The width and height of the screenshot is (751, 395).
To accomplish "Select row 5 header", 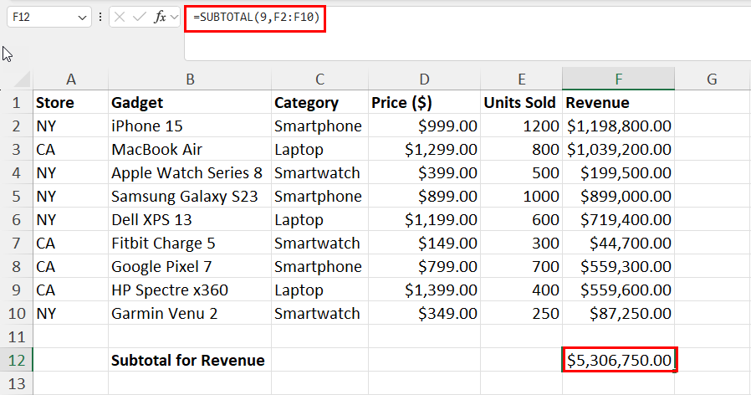I will [x=16, y=196].
